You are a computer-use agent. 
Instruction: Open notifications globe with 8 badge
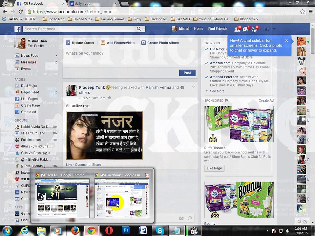point(254,29)
